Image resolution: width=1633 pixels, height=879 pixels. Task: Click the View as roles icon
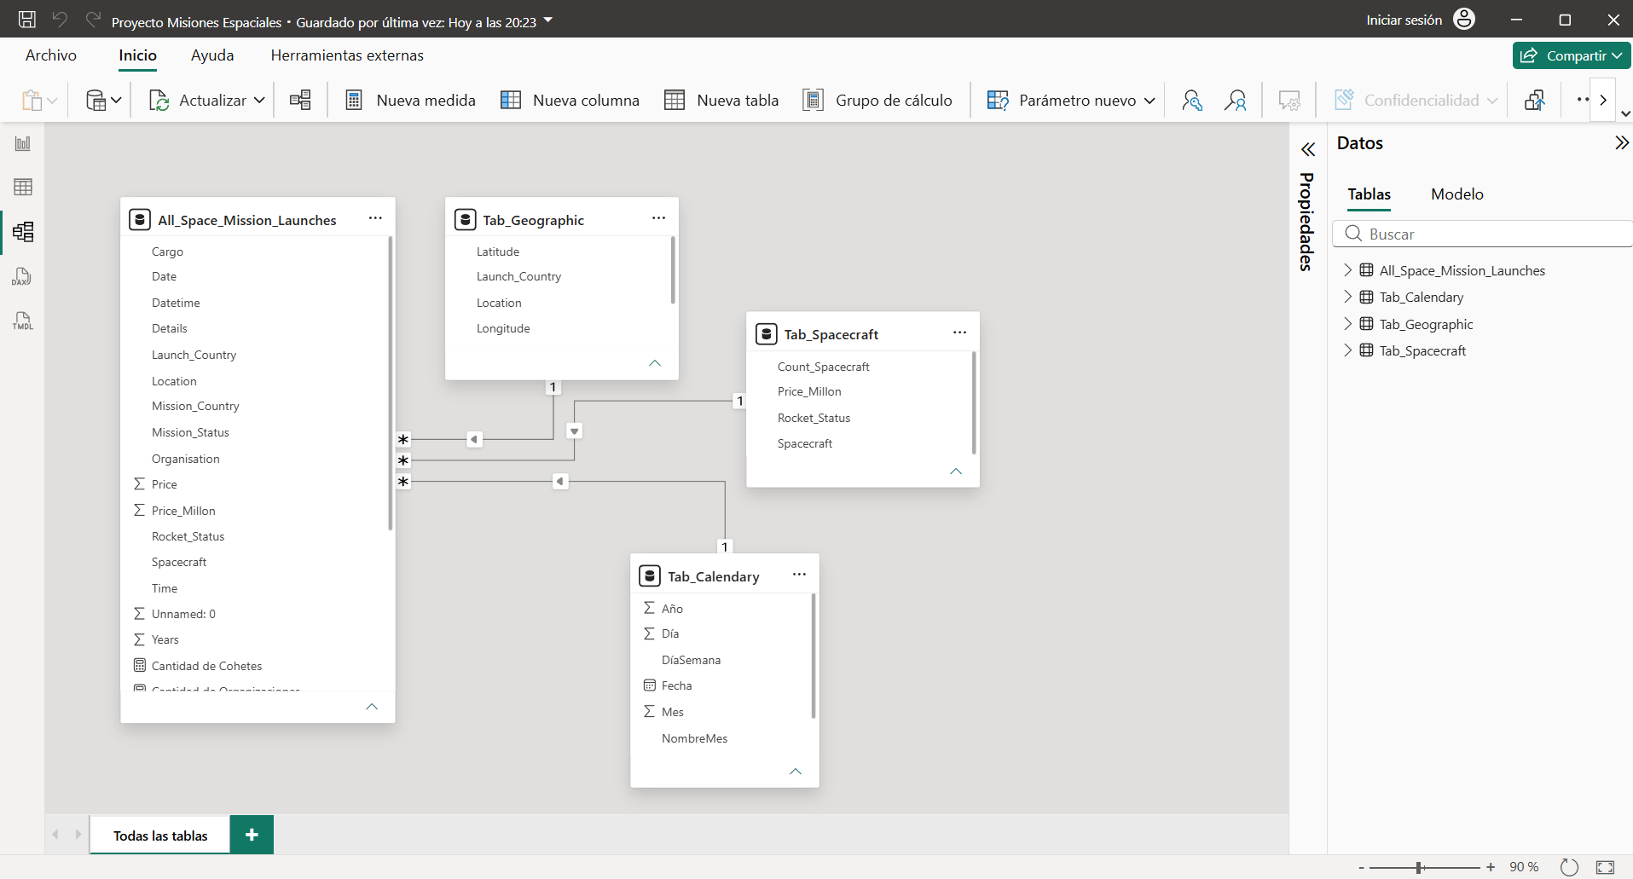(1235, 100)
